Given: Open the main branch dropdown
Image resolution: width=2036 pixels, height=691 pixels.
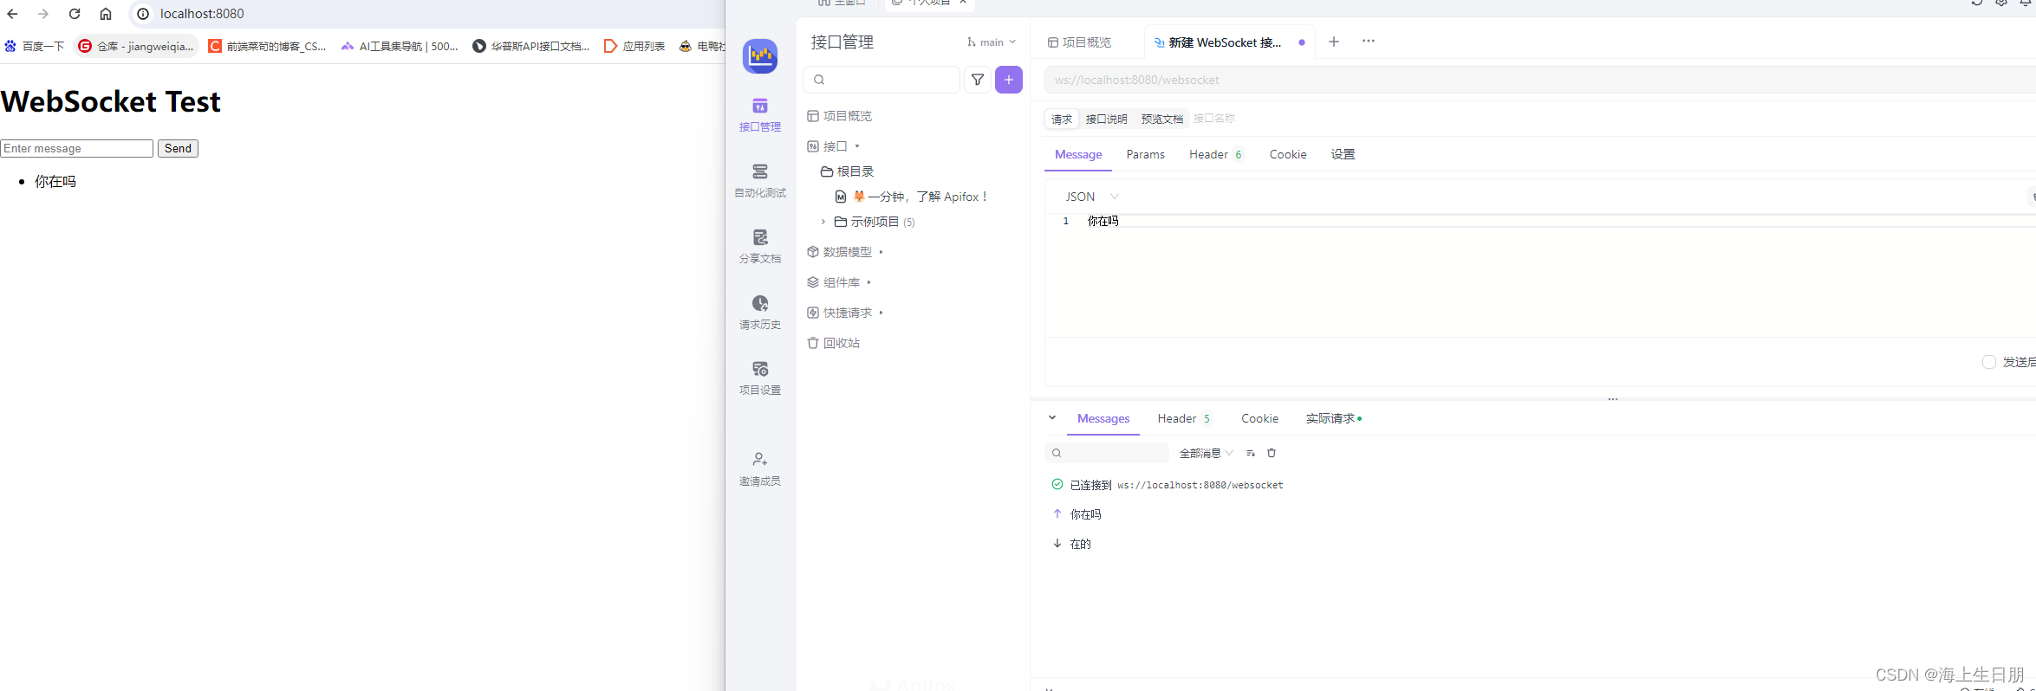Looking at the screenshot, I should pyautogui.click(x=992, y=42).
